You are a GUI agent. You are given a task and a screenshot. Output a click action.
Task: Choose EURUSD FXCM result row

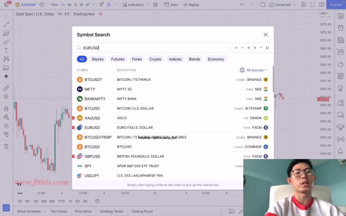click(x=173, y=128)
